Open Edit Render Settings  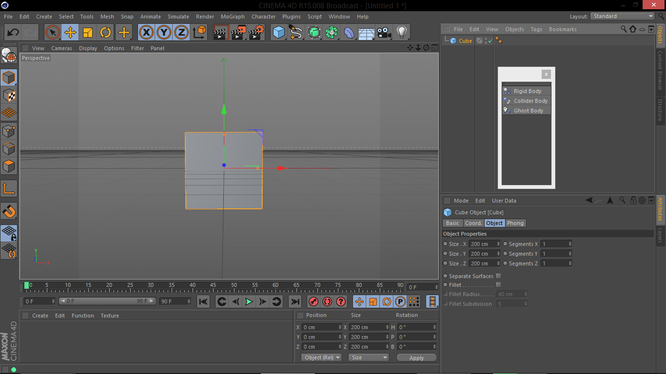[x=256, y=33]
